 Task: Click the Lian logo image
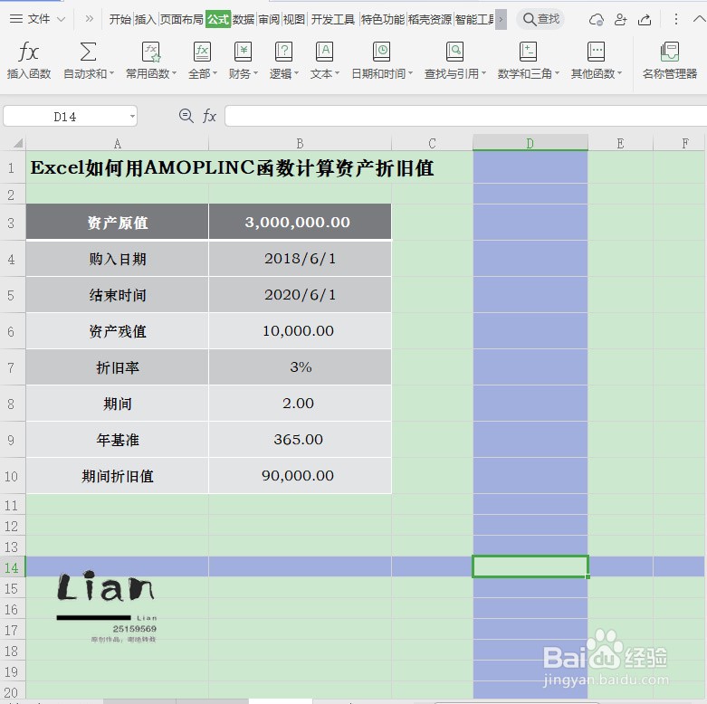(107, 606)
